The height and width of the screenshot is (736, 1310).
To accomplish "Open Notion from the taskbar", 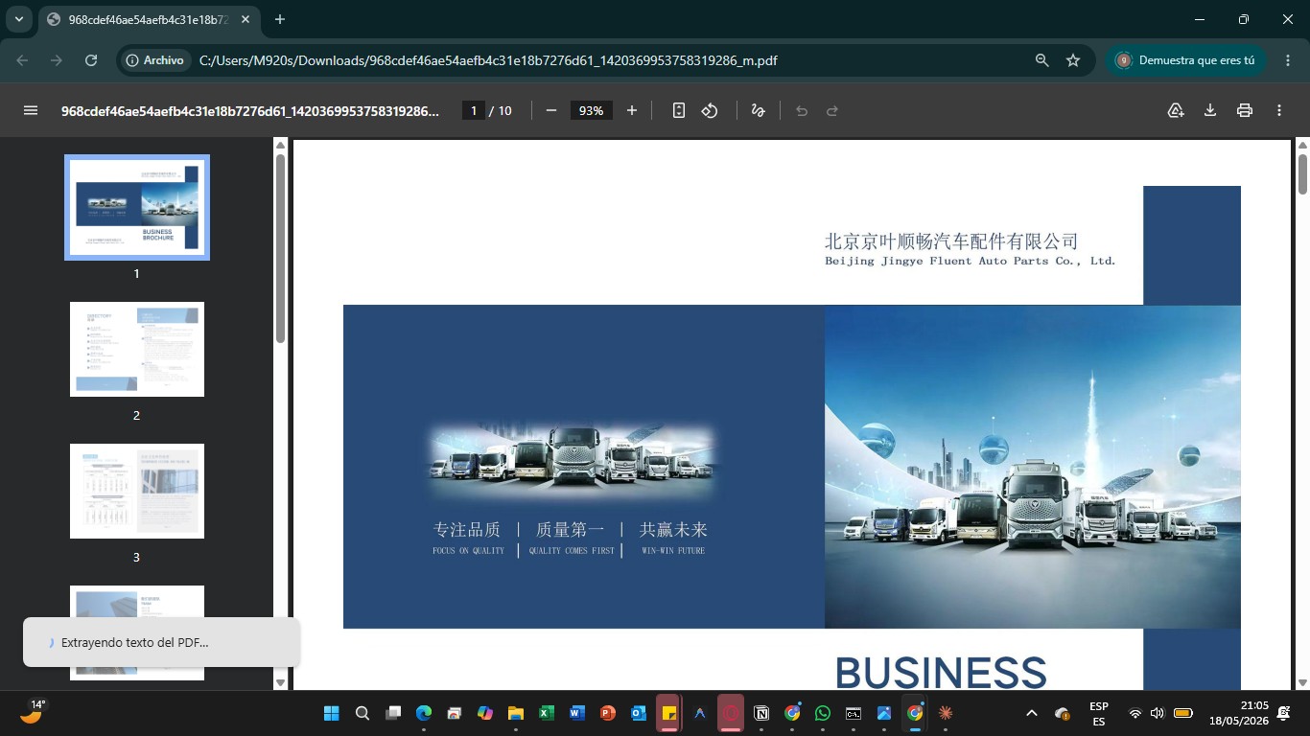I will click(761, 713).
